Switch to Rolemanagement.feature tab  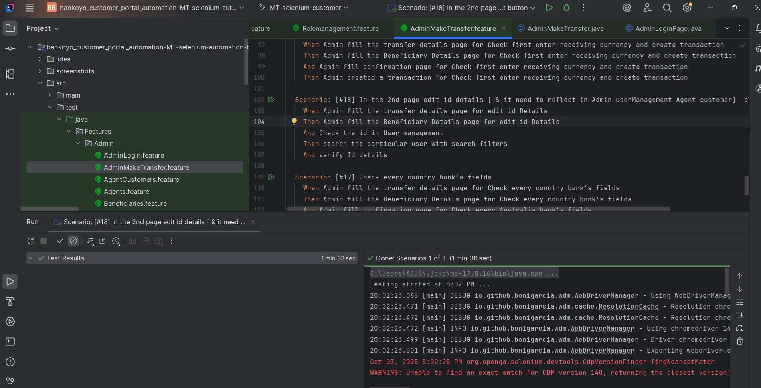(340, 28)
